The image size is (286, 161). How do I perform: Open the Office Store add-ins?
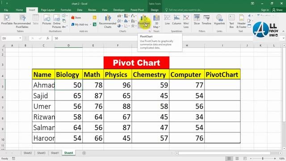click(x=76, y=17)
